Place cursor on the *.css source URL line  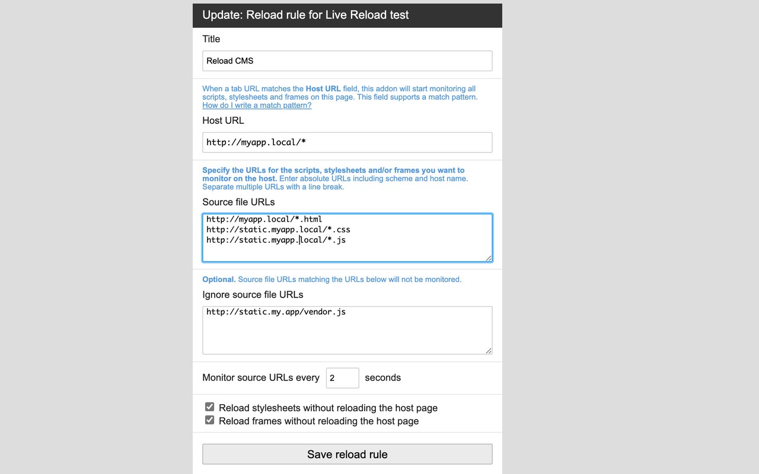(279, 229)
